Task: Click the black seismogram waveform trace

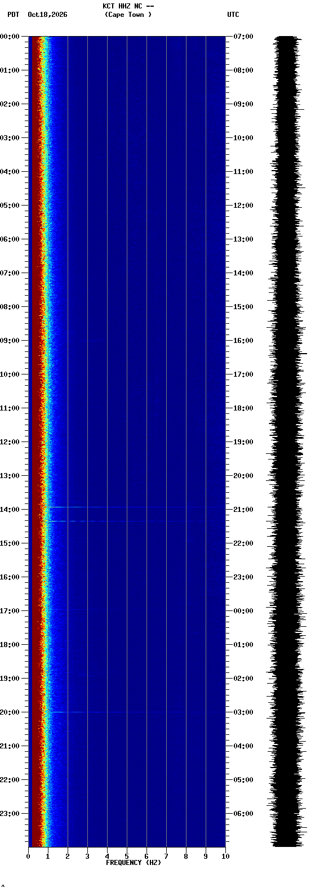Action: 287,441
